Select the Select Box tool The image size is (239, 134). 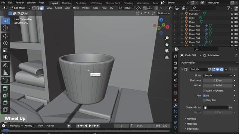coord(6,21)
